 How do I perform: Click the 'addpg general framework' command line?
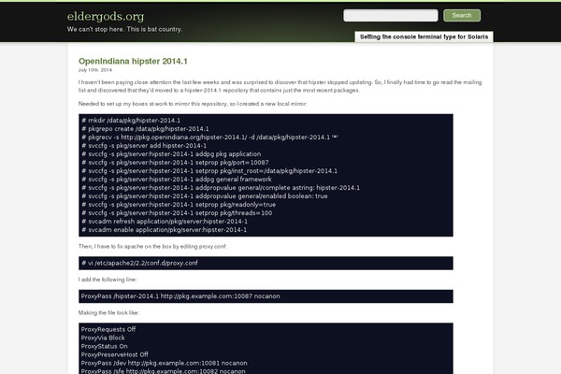click(177, 180)
